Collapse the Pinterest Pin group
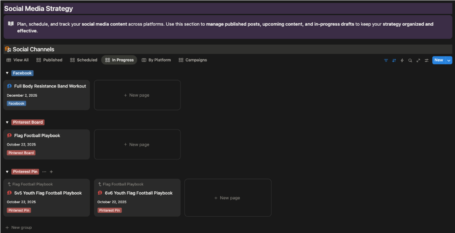Image resolution: width=455 pixels, height=233 pixels. (7, 172)
